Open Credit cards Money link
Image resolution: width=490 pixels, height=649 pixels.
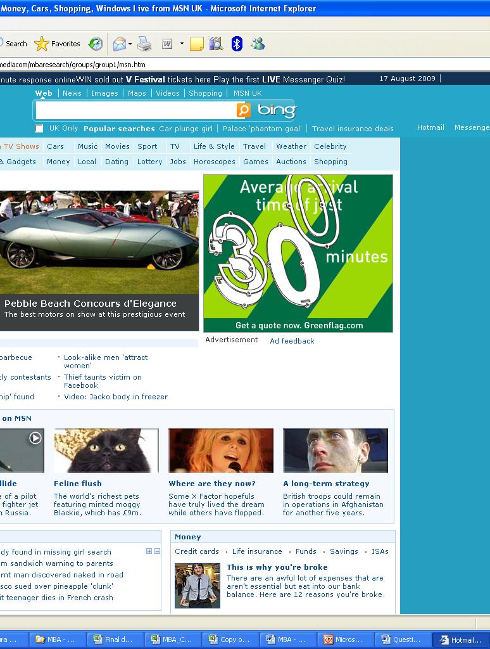pyautogui.click(x=197, y=552)
